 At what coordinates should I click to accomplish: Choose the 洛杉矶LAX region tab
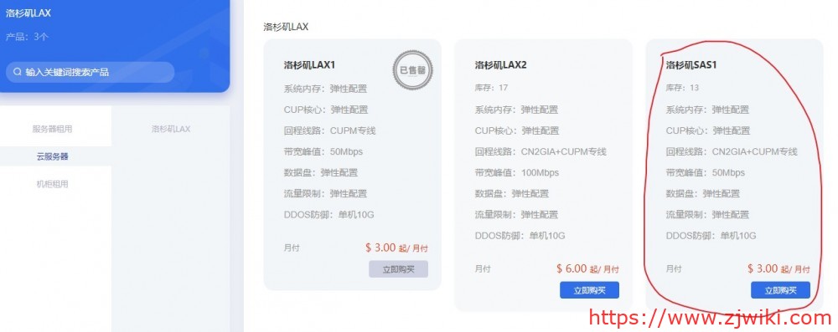(170, 129)
